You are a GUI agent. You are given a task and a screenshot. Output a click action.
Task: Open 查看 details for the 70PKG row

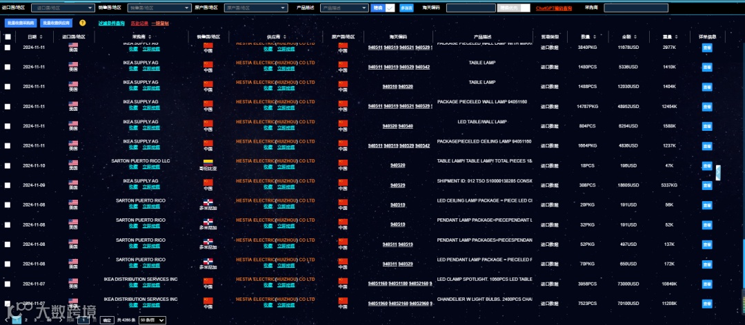[707, 264]
